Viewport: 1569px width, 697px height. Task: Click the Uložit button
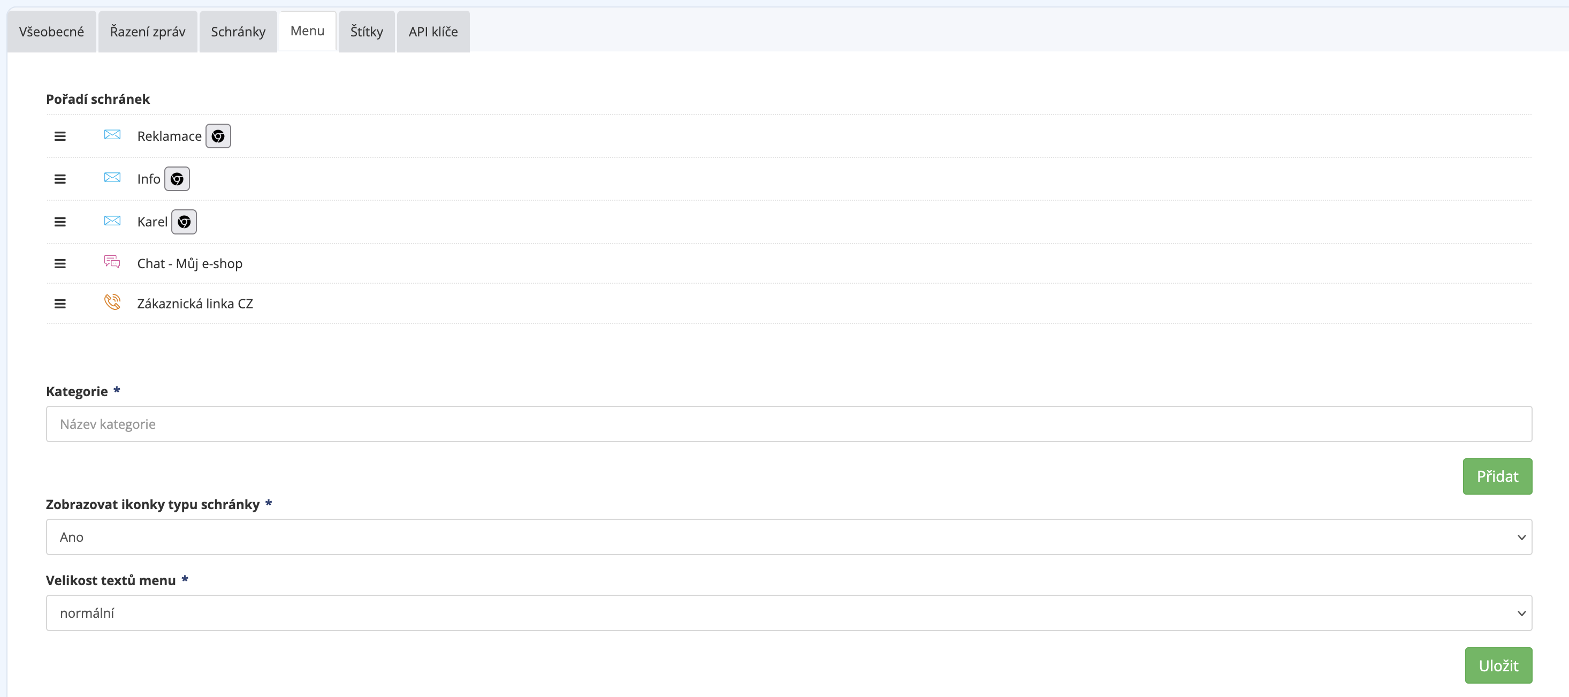coord(1498,665)
